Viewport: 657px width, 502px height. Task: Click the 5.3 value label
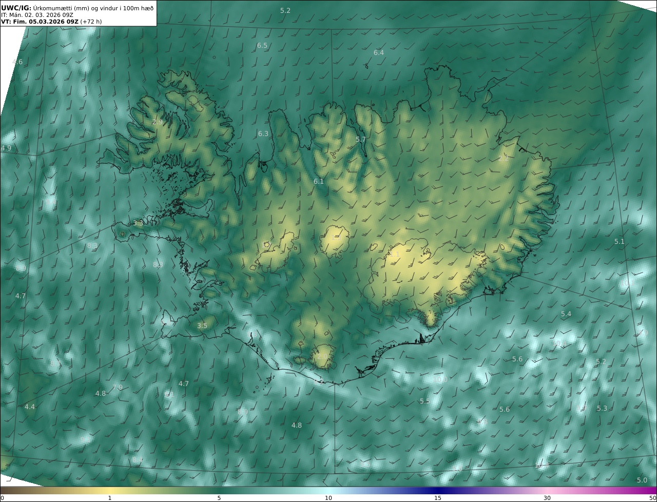pos(602,409)
